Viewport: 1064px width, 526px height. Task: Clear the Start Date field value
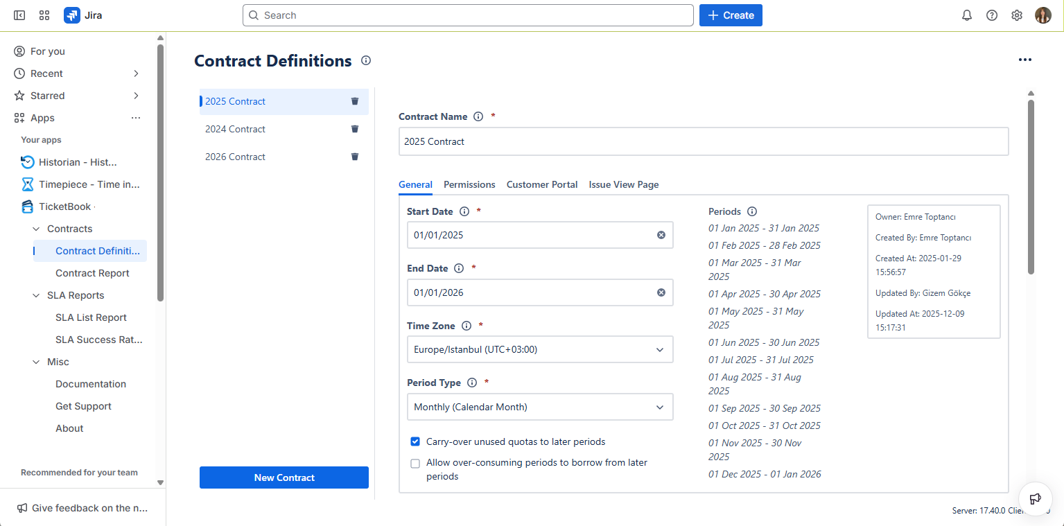coord(661,235)
